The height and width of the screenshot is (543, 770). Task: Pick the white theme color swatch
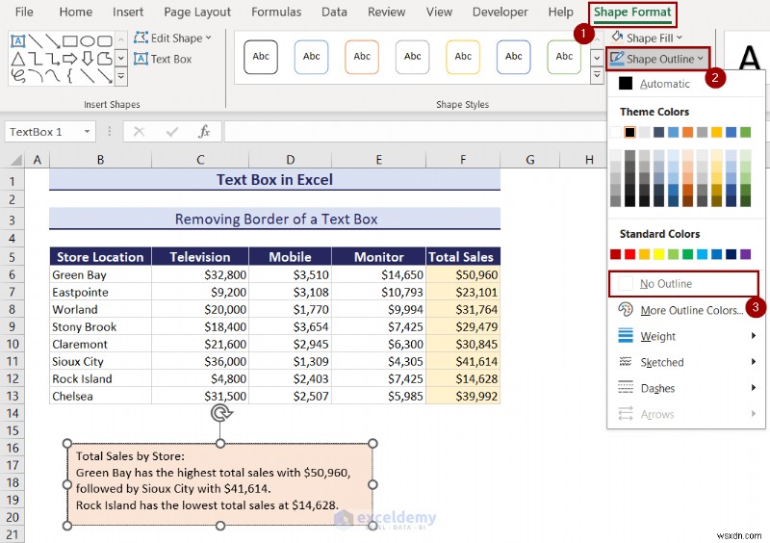[x=615, y=132]
